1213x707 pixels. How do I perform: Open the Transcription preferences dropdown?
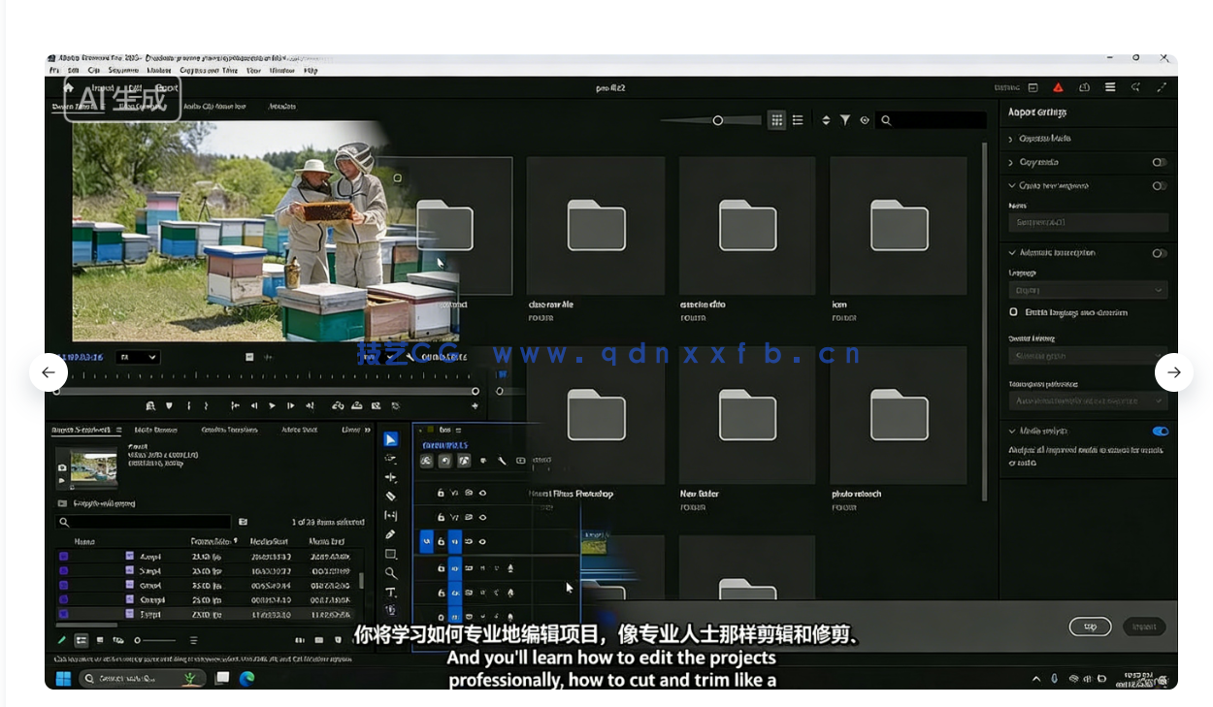point(1087,401)
